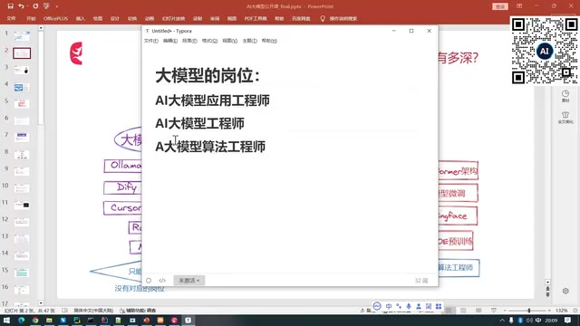The image size is (580, 326).
Task: Click the Ollama box on the slide
Action: [x=123, y=166]
